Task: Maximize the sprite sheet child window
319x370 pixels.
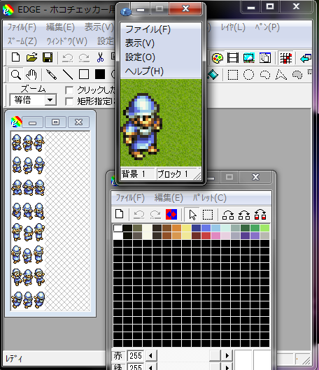Action: 55,122
